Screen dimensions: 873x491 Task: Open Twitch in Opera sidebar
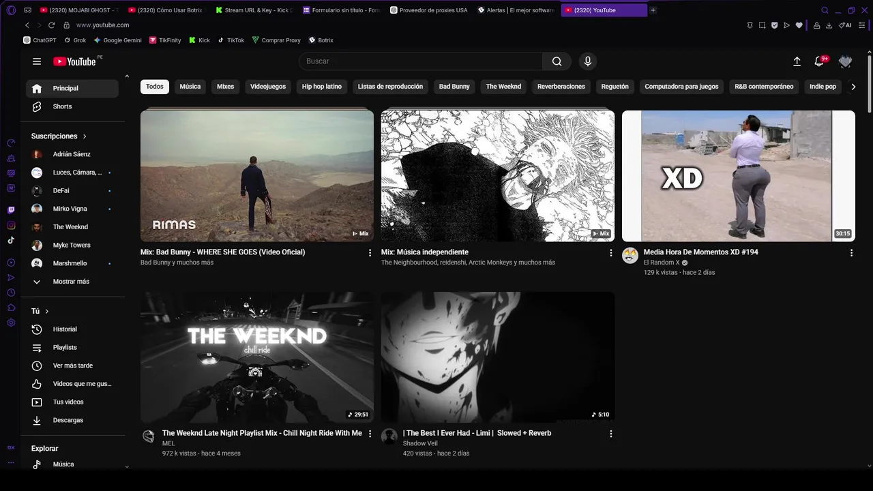(11, 210)
